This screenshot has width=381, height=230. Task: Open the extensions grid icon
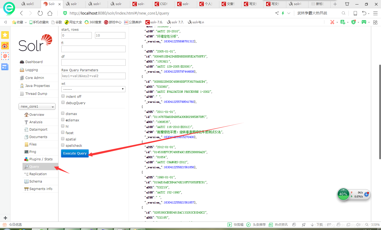(x=375, y=22)
